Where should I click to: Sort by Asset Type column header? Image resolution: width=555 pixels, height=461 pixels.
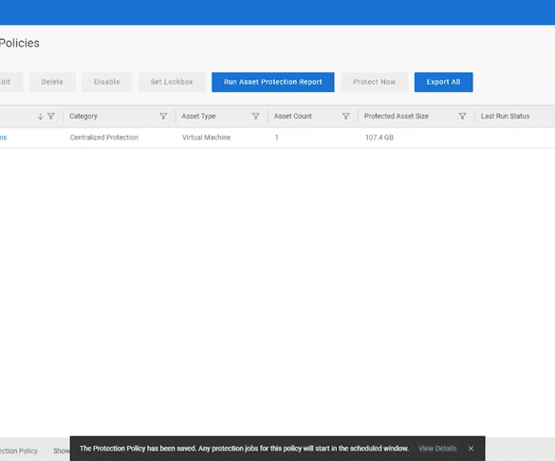click(x=198, y=116)
